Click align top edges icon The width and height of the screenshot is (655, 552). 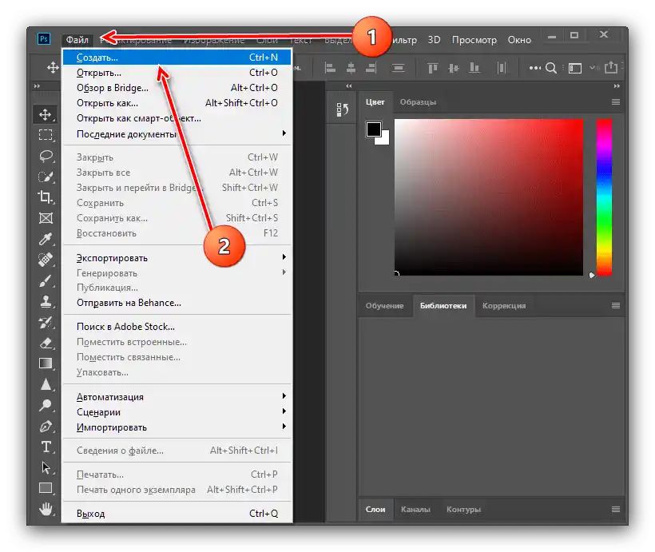(432, 67)
